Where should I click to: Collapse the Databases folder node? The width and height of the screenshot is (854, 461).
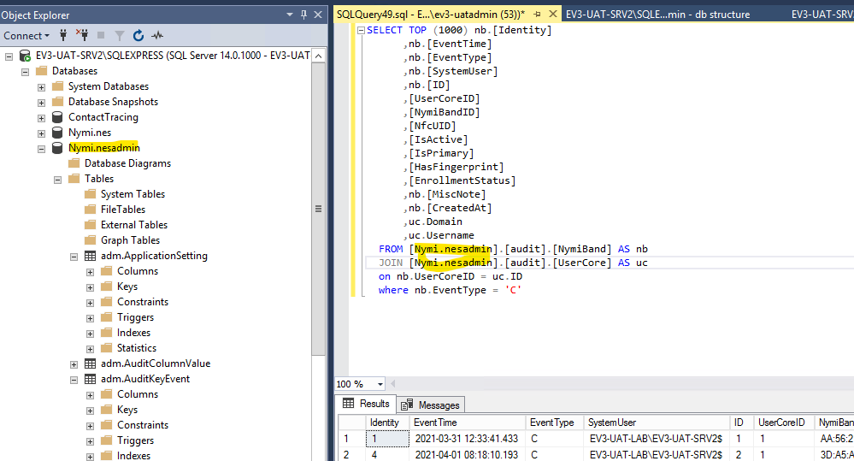tap(25, 71)
